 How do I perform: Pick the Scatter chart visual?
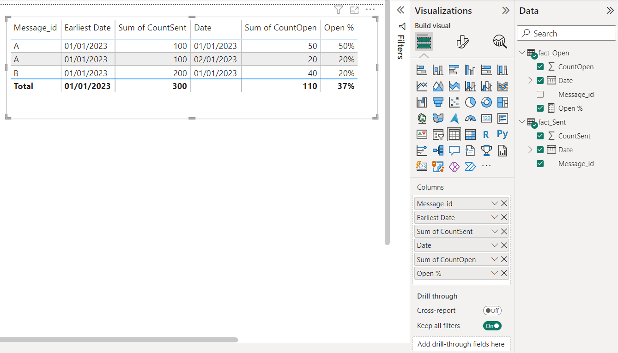(x=454, y=102)
